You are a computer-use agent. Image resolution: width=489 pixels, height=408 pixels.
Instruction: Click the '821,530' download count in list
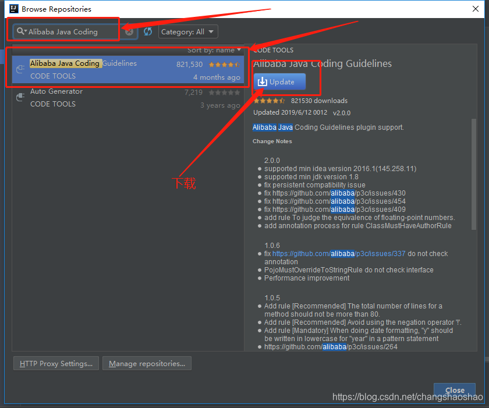189,65
